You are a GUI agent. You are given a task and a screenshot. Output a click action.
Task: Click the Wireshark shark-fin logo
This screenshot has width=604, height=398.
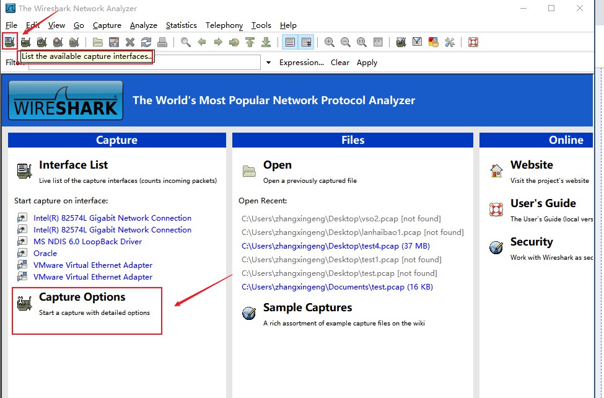click(66, 100)
